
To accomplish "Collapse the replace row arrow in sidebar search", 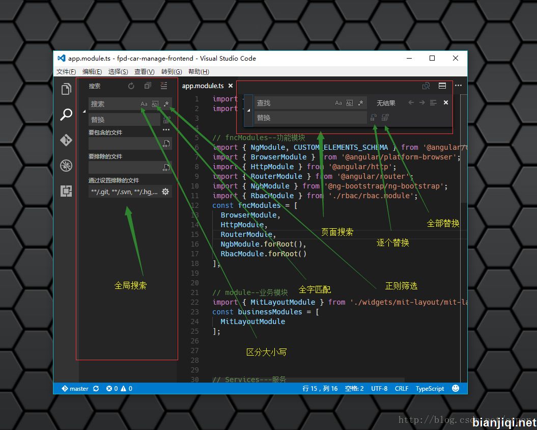I will point(84,112).
